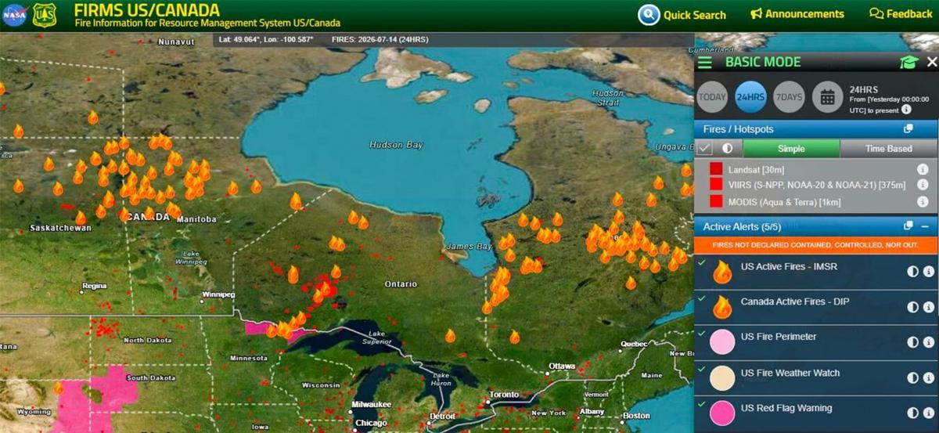The image size is (939, 433).
Task: Click the MODIS [1km] red swatch
Action: (716, 201)
